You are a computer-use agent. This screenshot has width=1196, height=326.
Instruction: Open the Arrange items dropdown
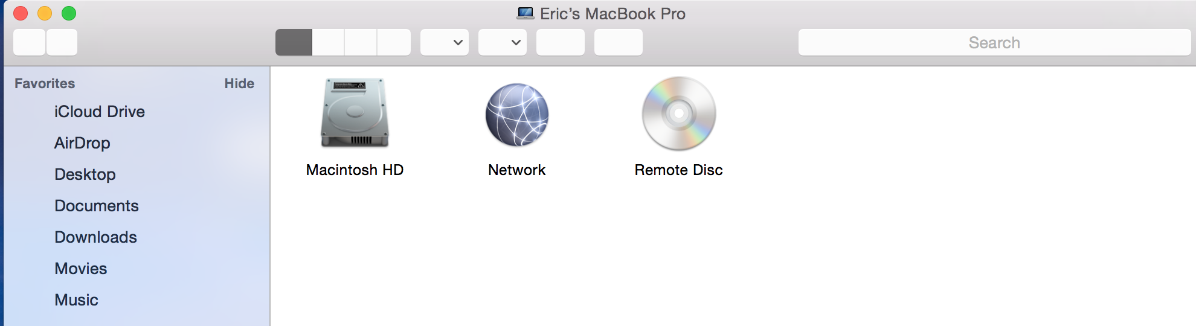point(445,42)
